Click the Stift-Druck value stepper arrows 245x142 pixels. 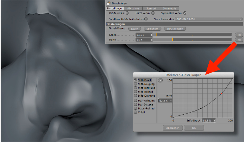pyautogui.click(x=214, y=121)
